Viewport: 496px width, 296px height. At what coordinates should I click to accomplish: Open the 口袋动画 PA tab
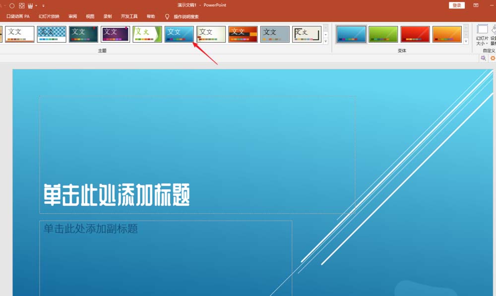[18, 16]
